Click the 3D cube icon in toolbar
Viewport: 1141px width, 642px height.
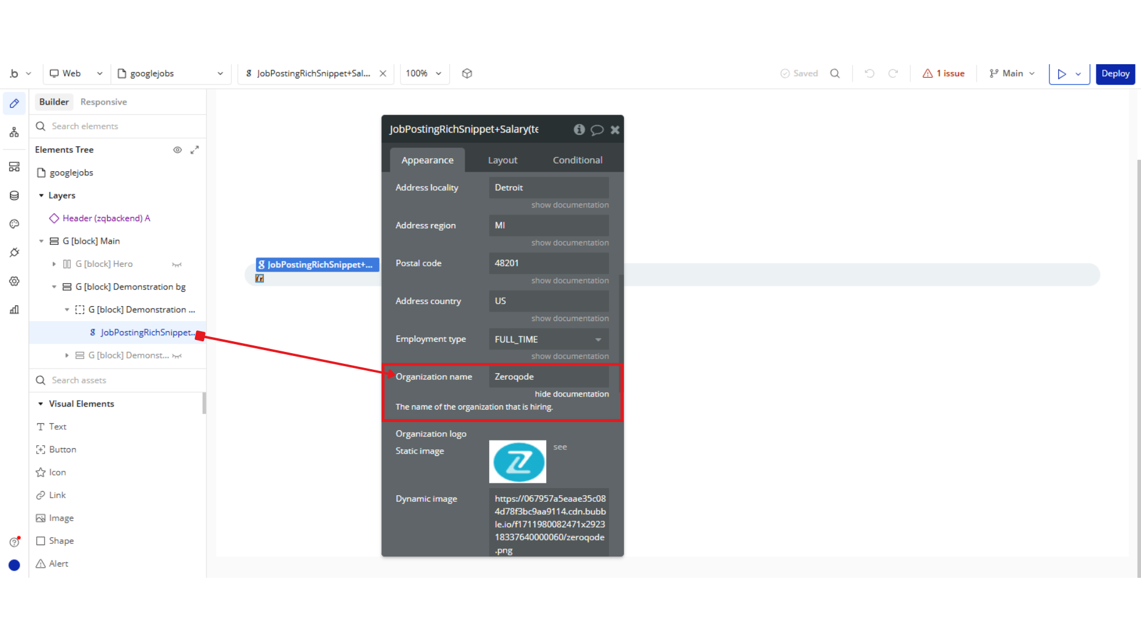(467, 74)
